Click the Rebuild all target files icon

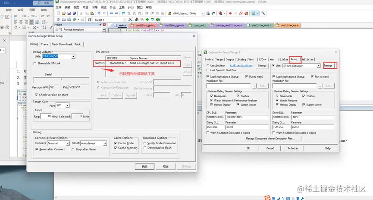pos(69,19)
